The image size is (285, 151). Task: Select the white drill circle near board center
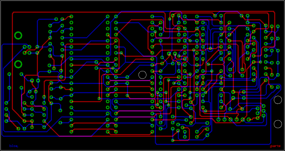pos(142,75)
